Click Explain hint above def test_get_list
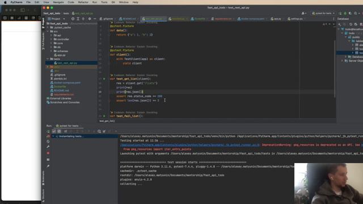 click(141, 75)
